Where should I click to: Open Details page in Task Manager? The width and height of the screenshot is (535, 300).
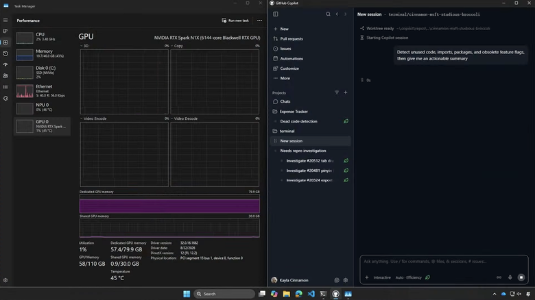click(5, 87)
